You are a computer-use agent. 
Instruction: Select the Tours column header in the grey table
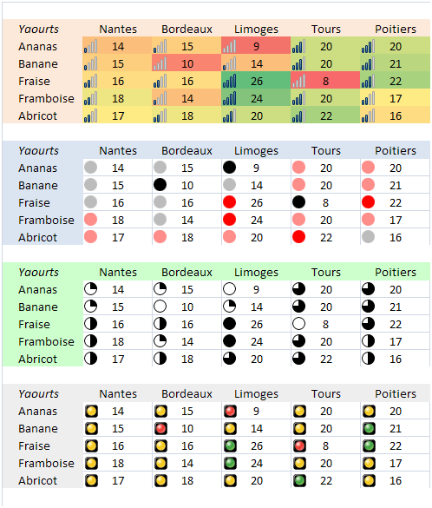(326, 393)
